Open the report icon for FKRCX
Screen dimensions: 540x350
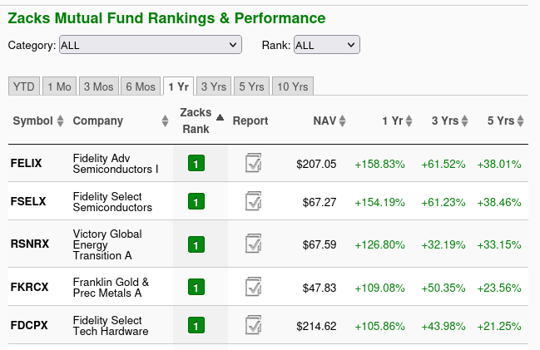[254, 287]
